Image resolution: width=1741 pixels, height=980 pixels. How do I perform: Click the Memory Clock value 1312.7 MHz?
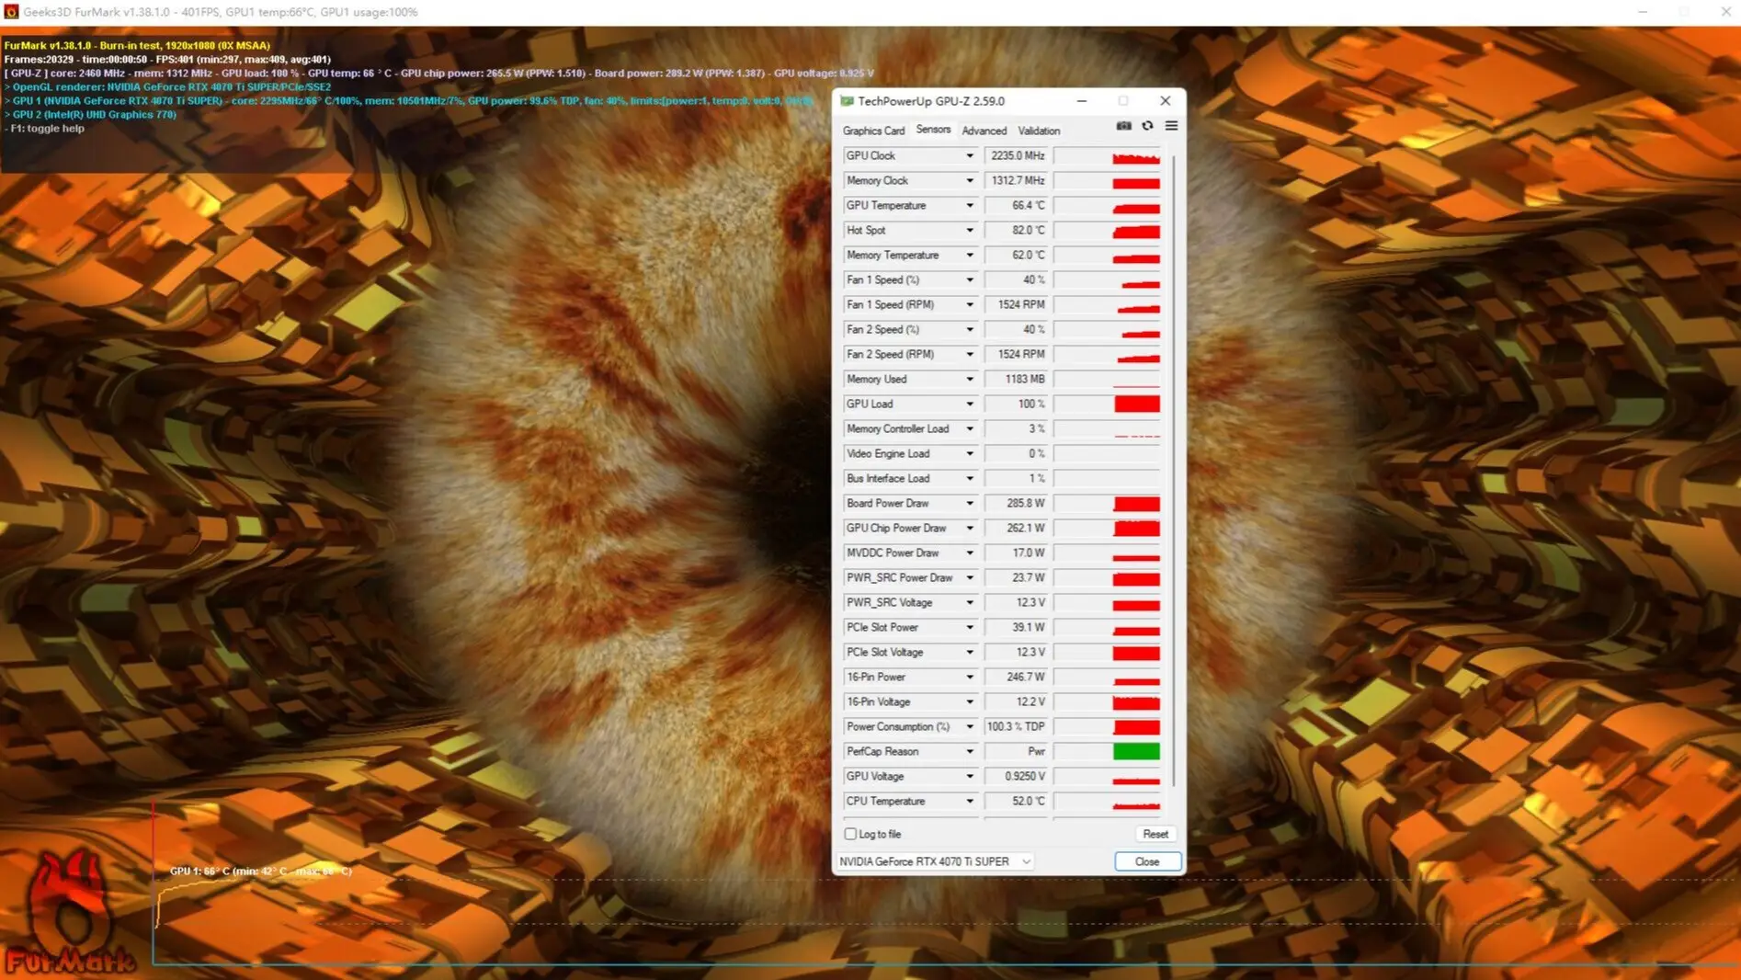coord(1016,181)
